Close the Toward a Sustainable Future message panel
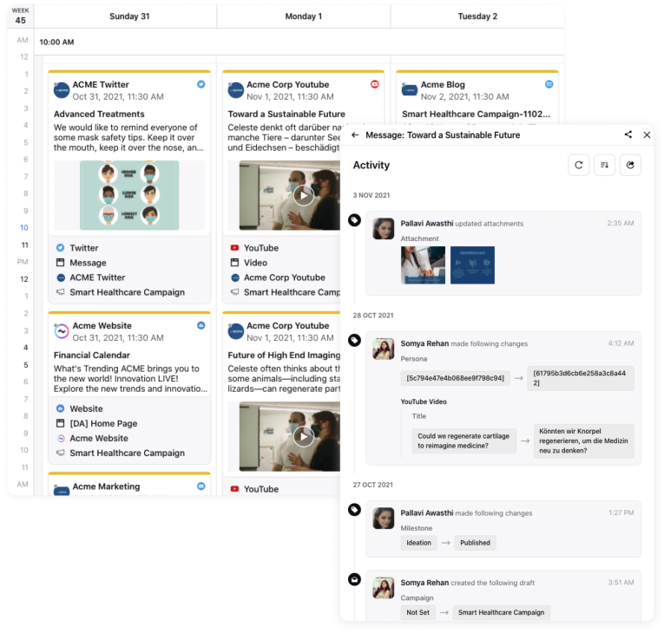Viewport: 664px width, 633px height. 647,135
